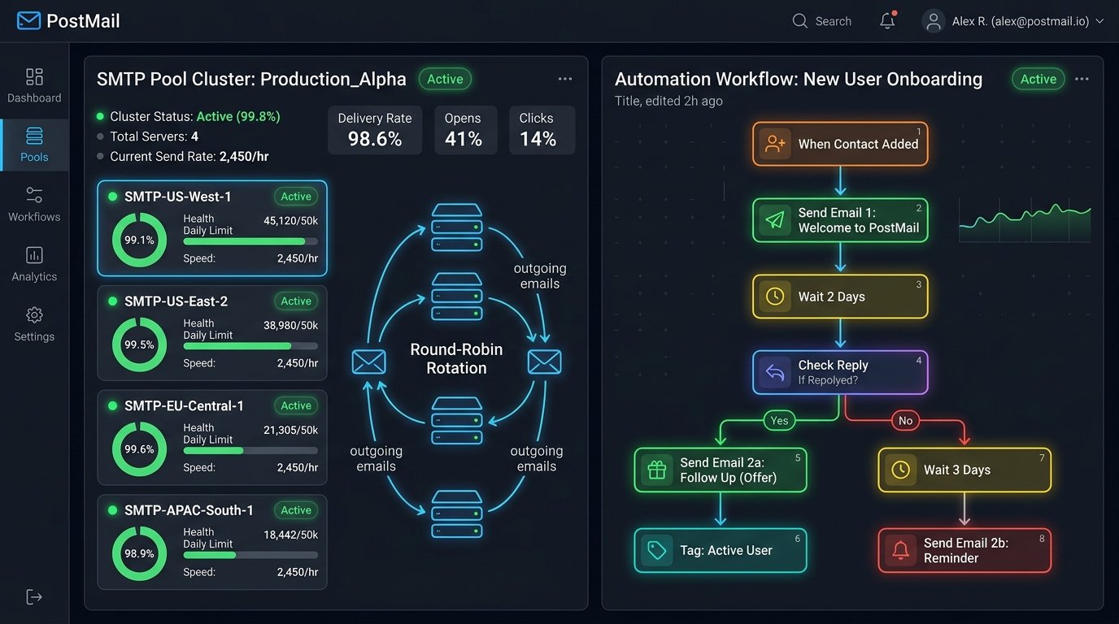Image resolution: width=1119 pixels, height=624 pixels.
Task: Click the clock icon on Wait 2 Days
Action: click(775, 297)
